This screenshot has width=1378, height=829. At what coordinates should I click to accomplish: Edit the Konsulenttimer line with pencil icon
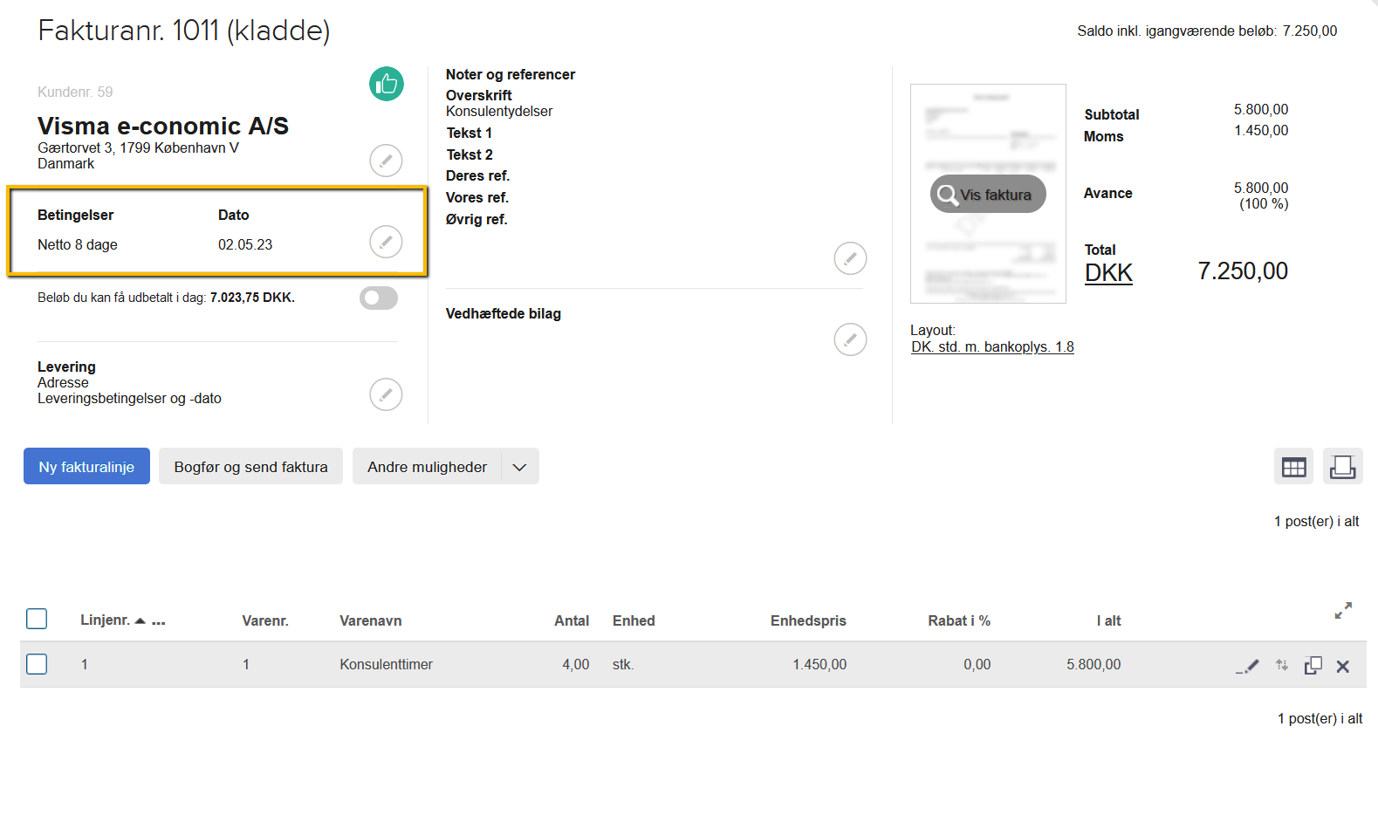[1248, 666]
